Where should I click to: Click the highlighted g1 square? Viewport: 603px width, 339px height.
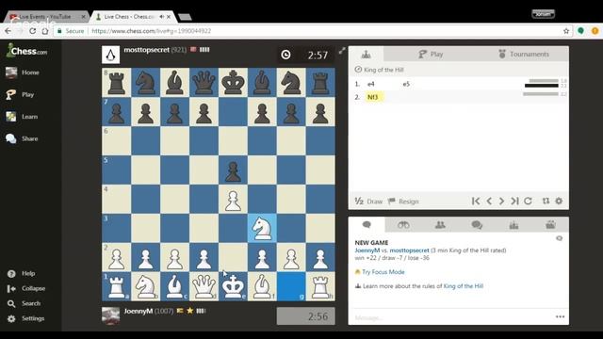291,286
